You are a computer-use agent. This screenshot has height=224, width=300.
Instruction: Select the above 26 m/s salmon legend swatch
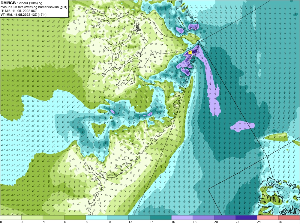tap(289, 217)
